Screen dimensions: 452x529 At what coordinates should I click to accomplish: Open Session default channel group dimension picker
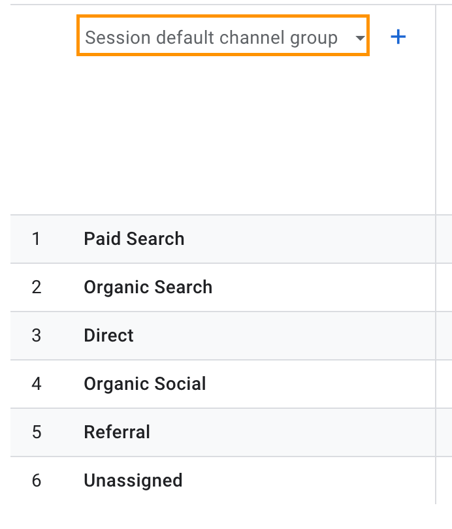[x=211, y=38]
